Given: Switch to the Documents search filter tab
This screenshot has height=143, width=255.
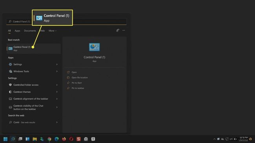Looking at the screenshot, I should click(x=30, y=30).
